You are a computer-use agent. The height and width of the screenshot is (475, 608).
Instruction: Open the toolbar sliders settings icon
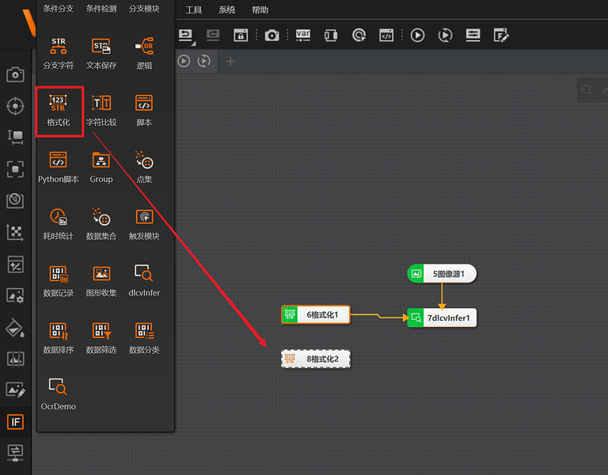coord(473,36)
